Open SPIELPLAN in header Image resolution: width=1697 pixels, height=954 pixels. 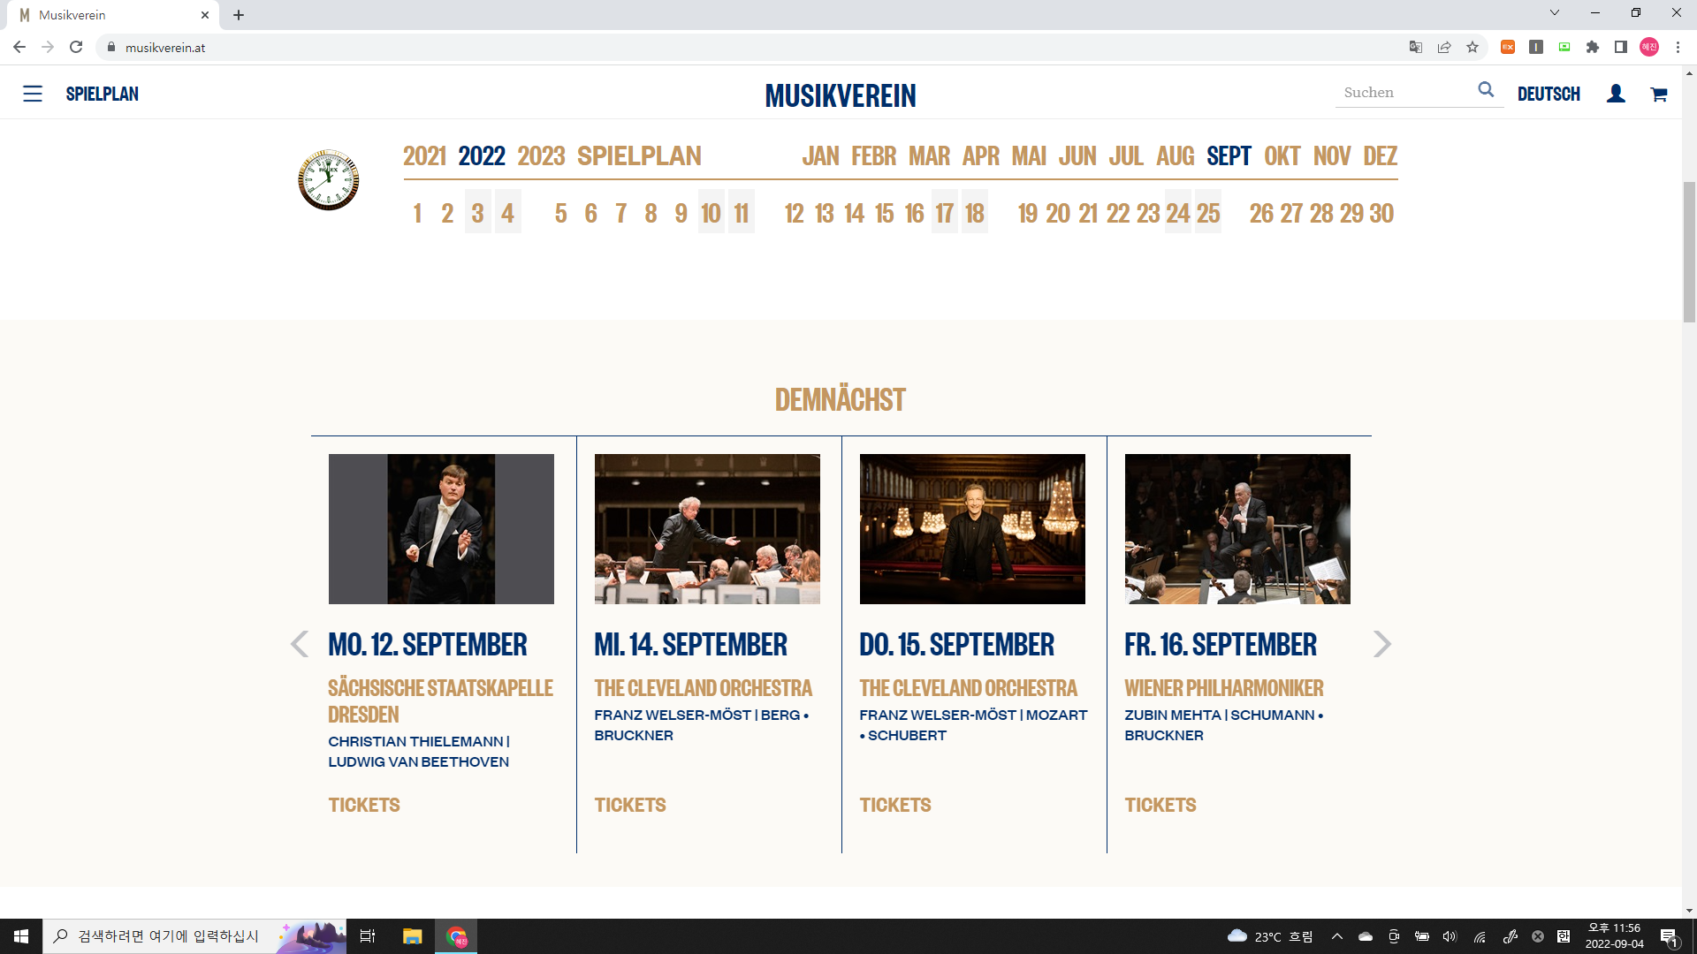click(x=103, y=94)
